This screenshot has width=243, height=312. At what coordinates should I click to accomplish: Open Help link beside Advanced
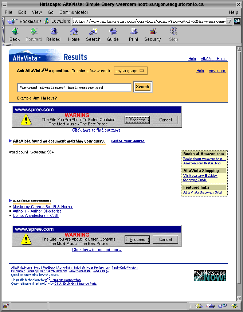200,71
